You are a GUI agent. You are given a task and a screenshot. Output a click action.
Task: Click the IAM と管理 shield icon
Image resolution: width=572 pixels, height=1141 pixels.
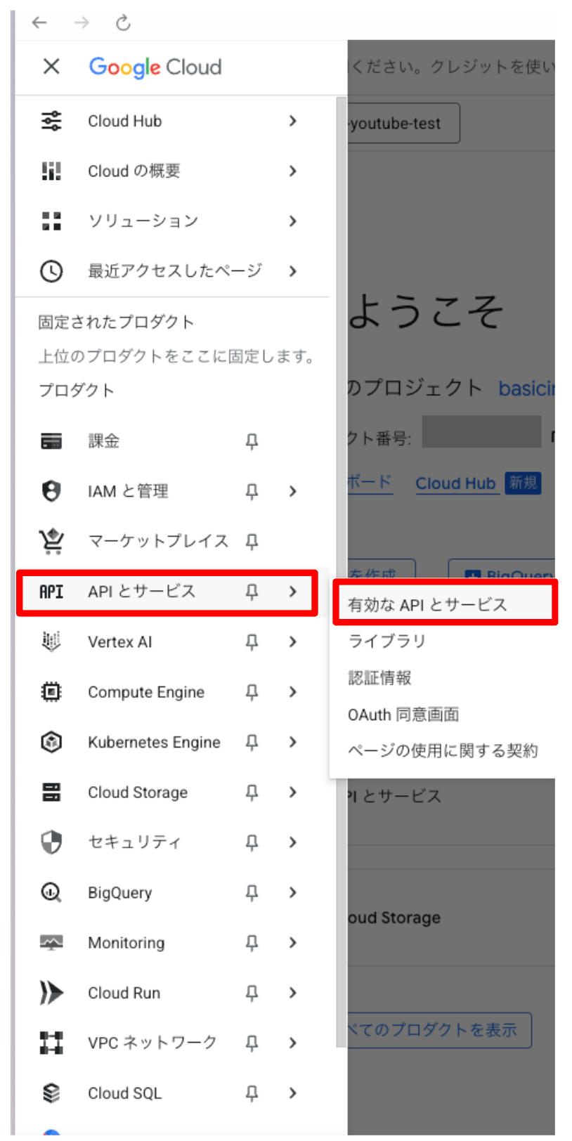tap(51, 491)
